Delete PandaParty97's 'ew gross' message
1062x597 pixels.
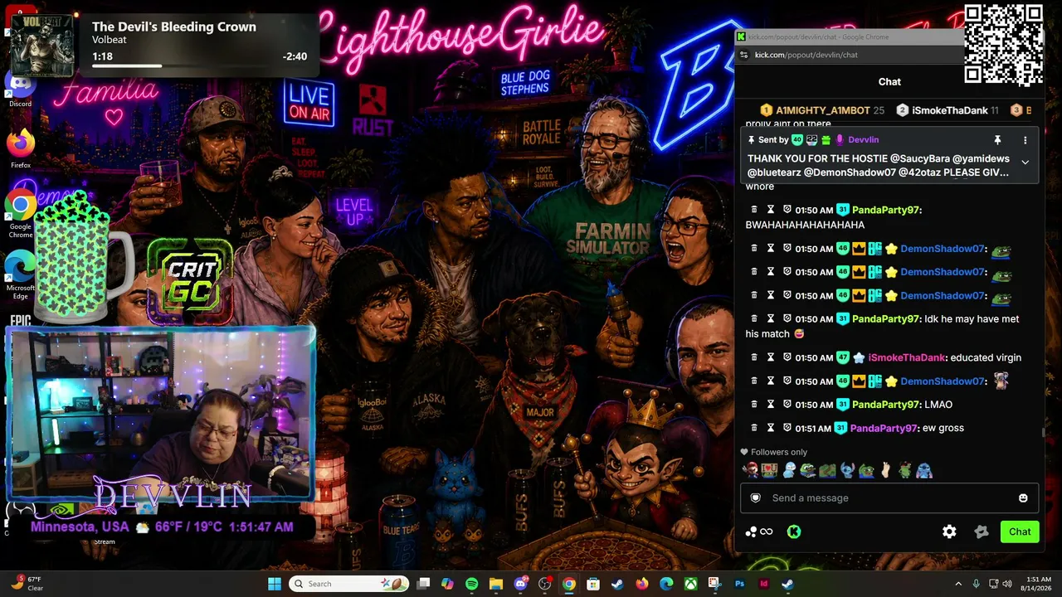click(x=754, y=428)
